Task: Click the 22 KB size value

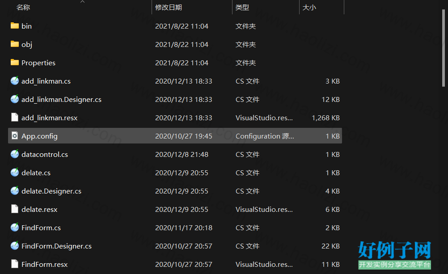Action: (x=330, y=246)
